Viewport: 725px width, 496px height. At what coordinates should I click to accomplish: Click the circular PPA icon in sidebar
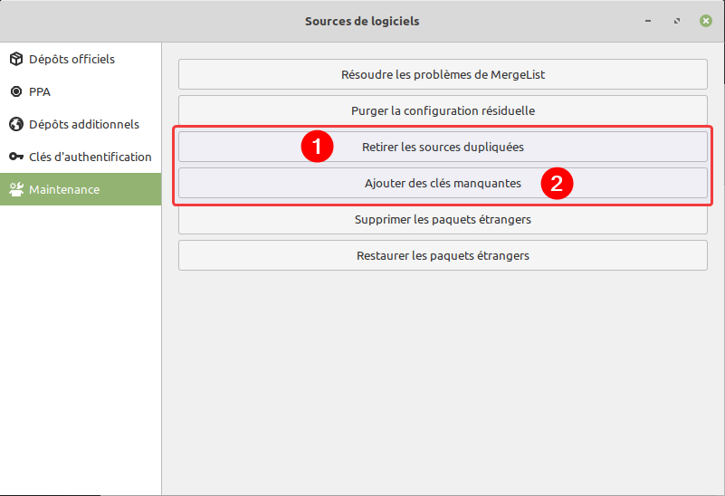15,92
